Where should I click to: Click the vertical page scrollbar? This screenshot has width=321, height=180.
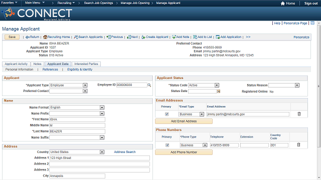click(x=319, y=85)
